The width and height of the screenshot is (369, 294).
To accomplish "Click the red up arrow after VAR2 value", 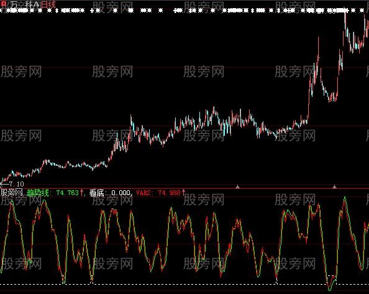I will pos(183,193).
